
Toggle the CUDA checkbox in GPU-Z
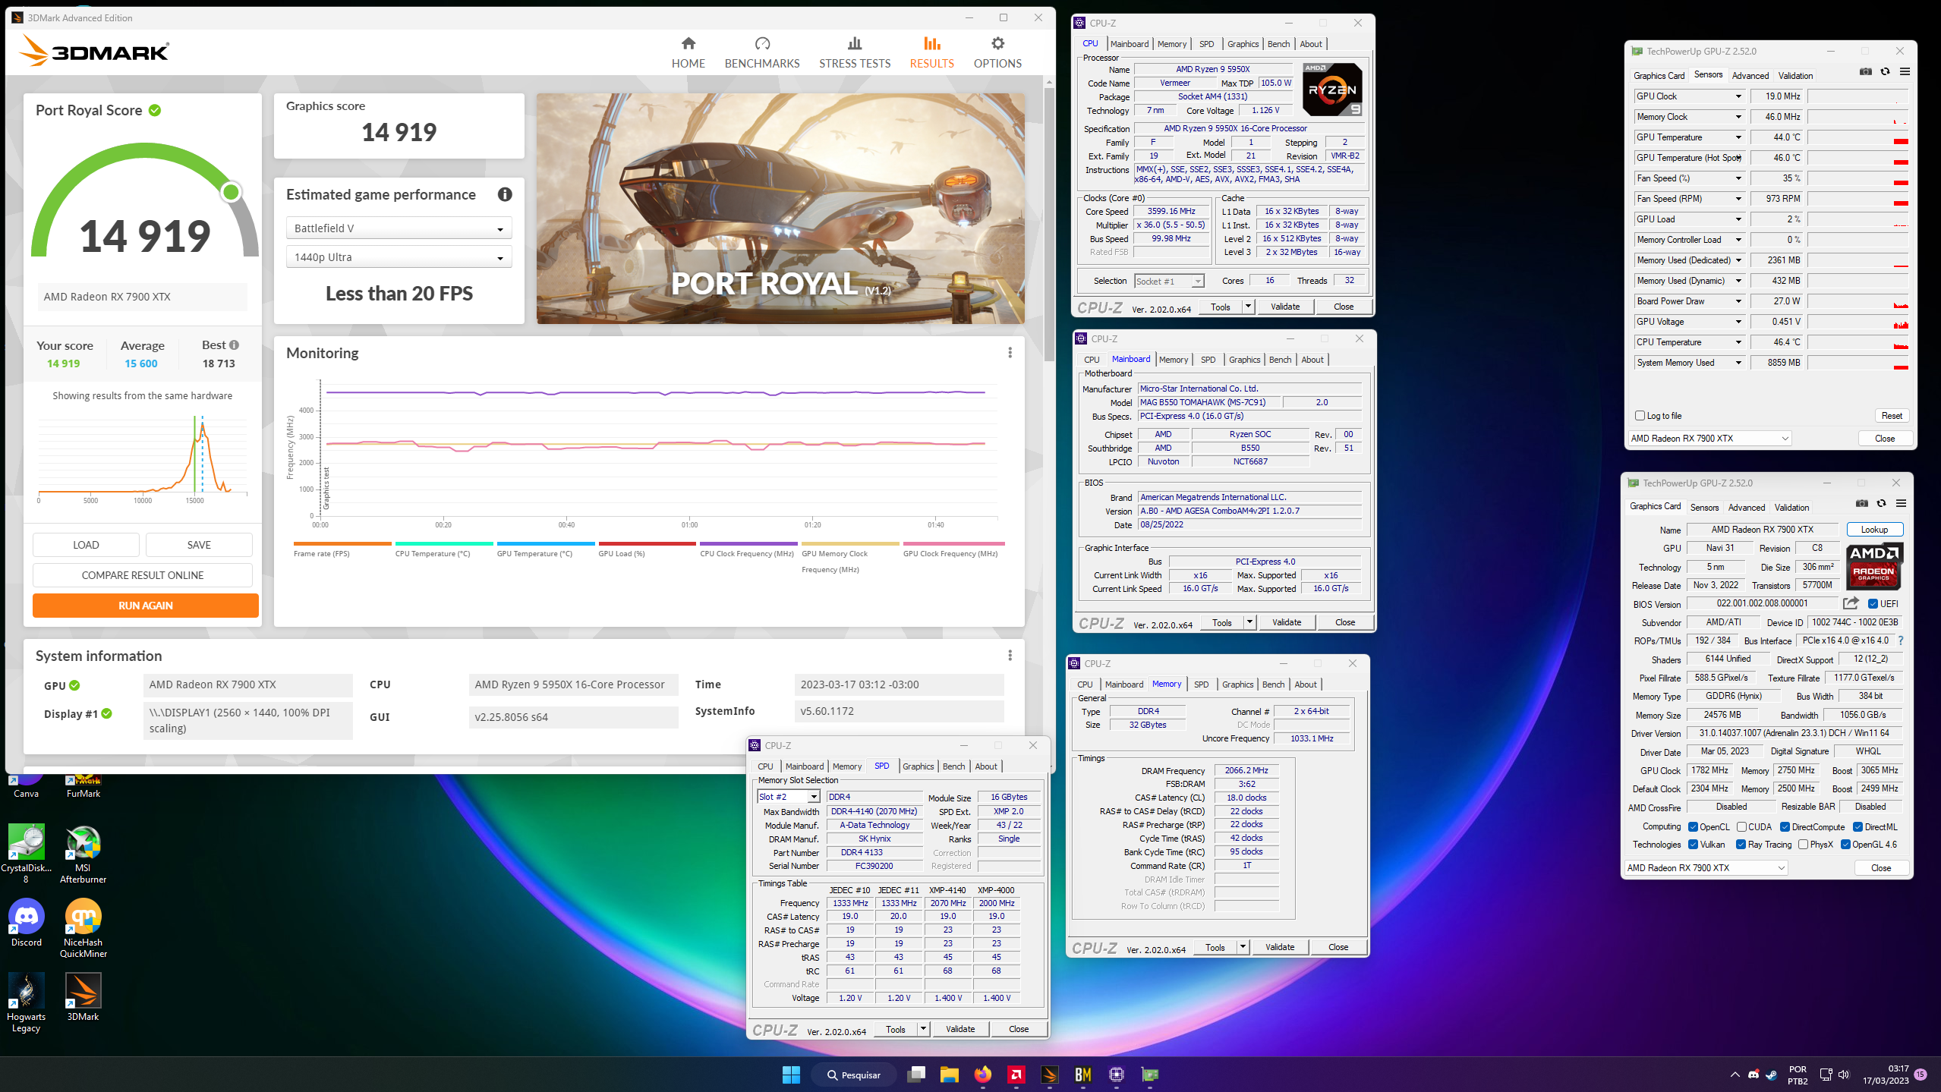click(1741, 827)
